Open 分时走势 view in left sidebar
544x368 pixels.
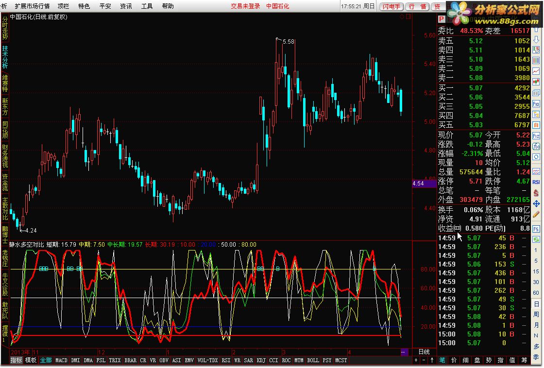point(5,28)
